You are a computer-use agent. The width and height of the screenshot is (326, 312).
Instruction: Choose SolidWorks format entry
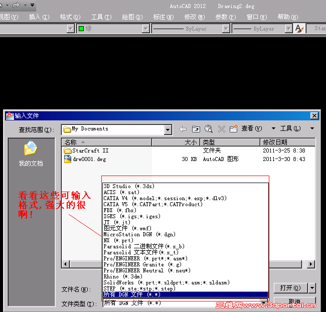(x=186, y=283)
